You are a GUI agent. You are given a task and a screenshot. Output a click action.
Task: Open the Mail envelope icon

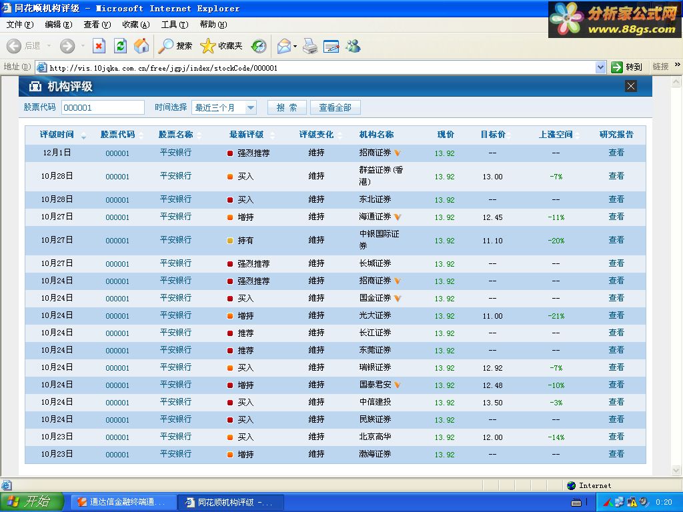(x=284, y=46)
